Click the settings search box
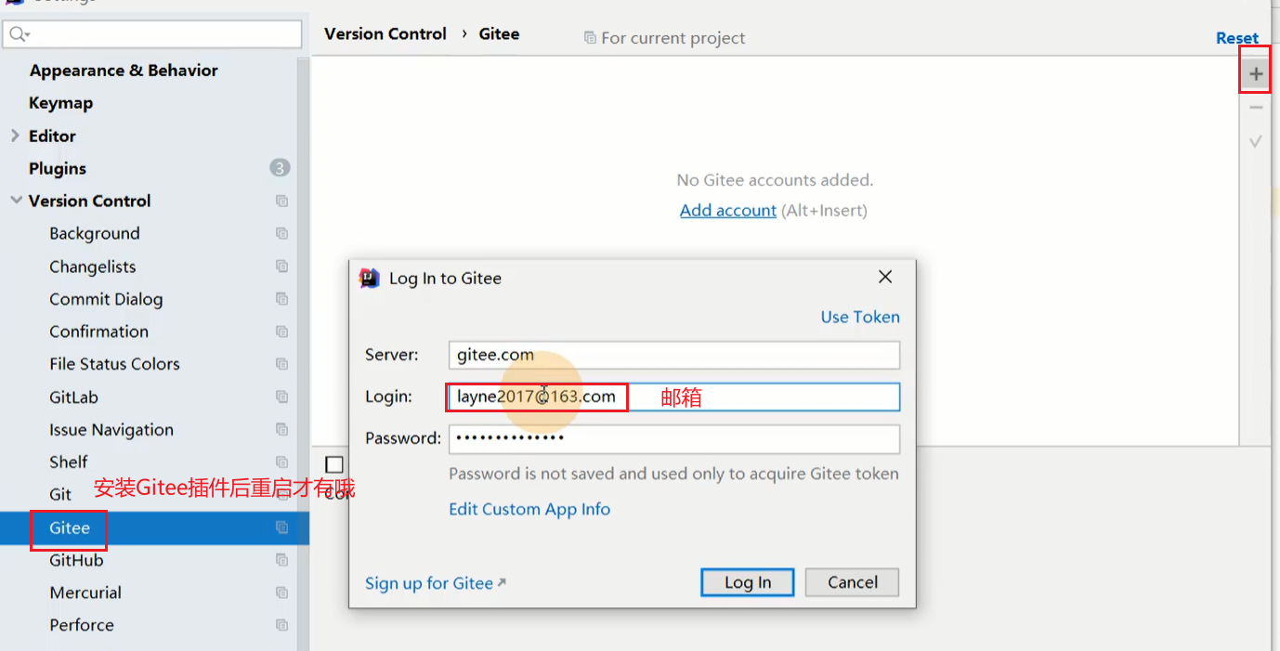 152,34
